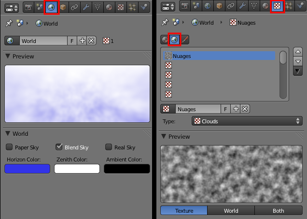
Task: Open editor type selector in left panel
Action: (12, 8)
